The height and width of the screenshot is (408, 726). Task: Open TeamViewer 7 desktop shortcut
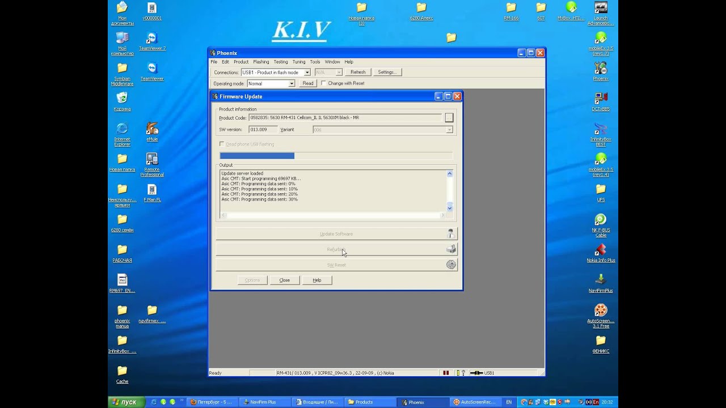pyautogui.click(x=152, y=41)
